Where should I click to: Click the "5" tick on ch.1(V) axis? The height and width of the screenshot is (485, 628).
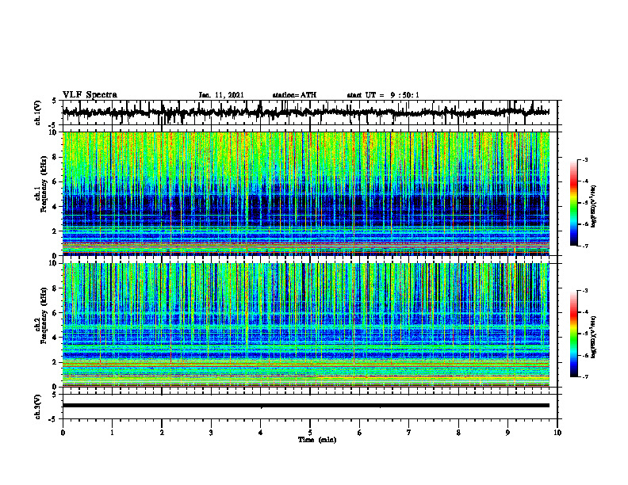54,101
